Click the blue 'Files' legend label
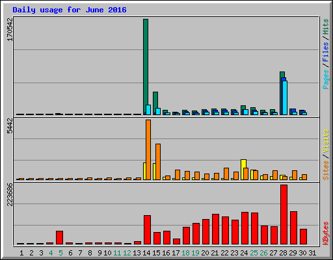Screen dimensions: 333x260 [x=326, y=52]
